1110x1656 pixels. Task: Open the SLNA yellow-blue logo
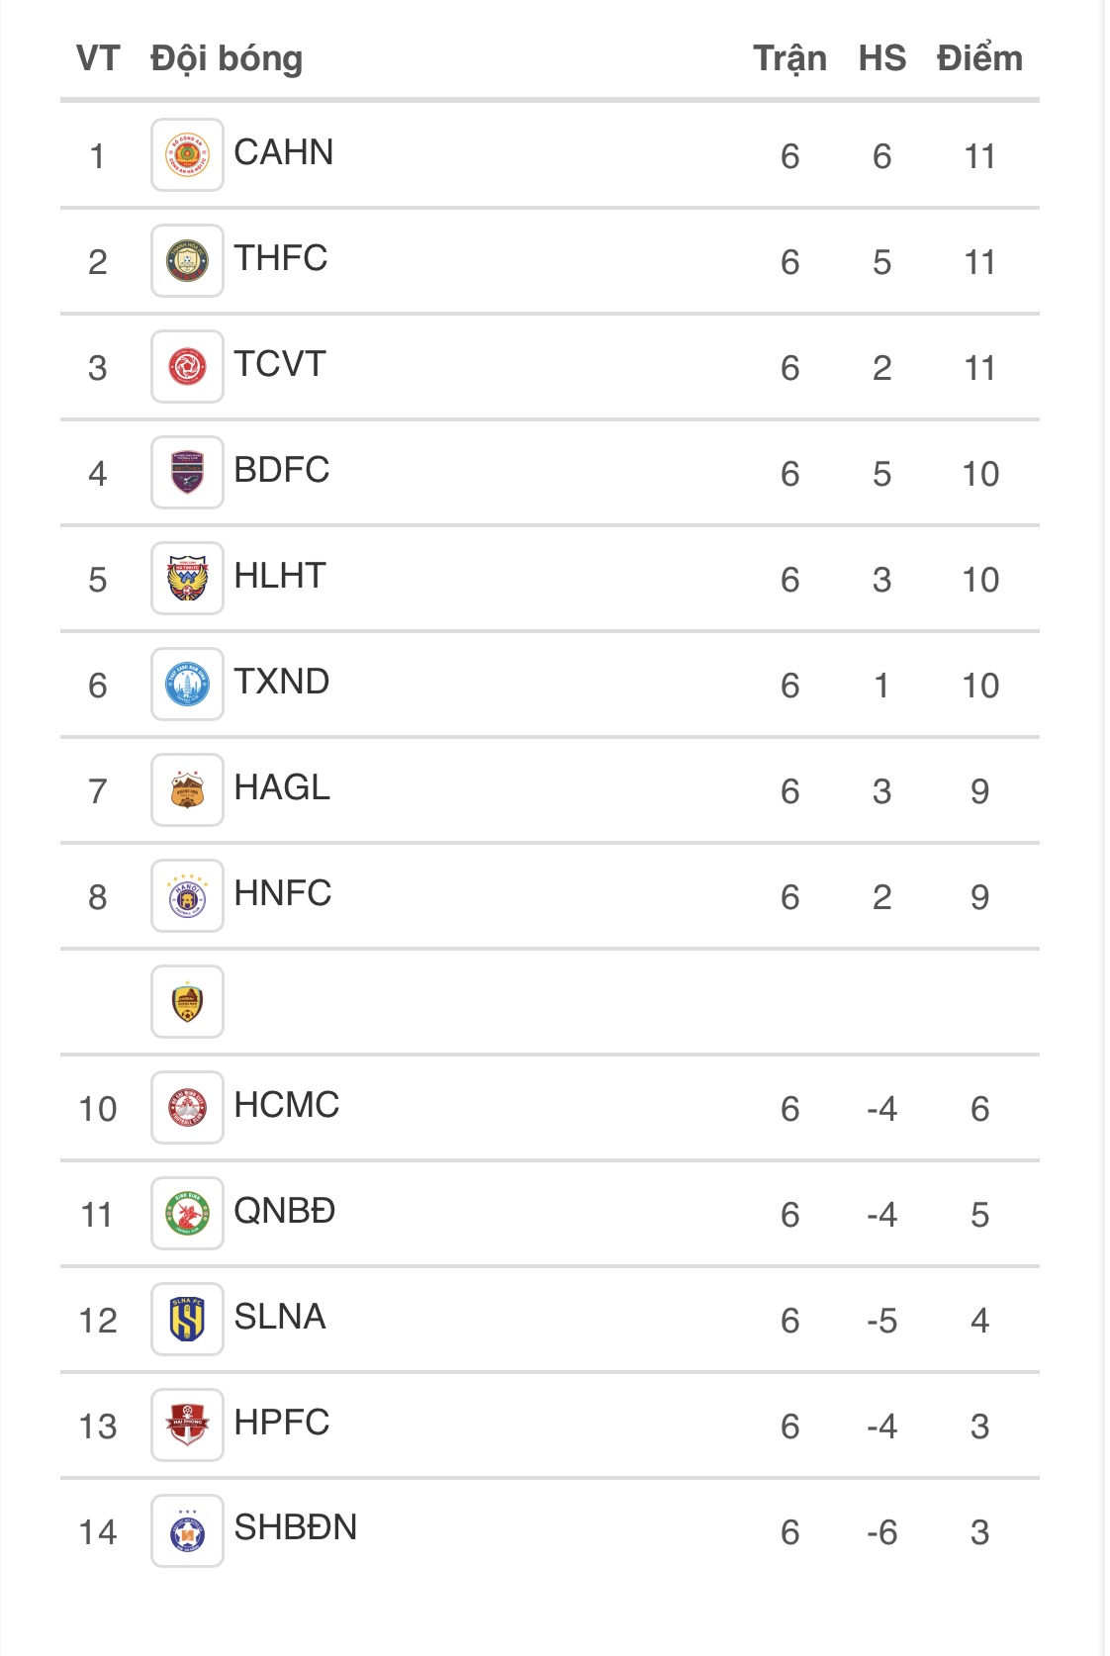click(187, 1320)
